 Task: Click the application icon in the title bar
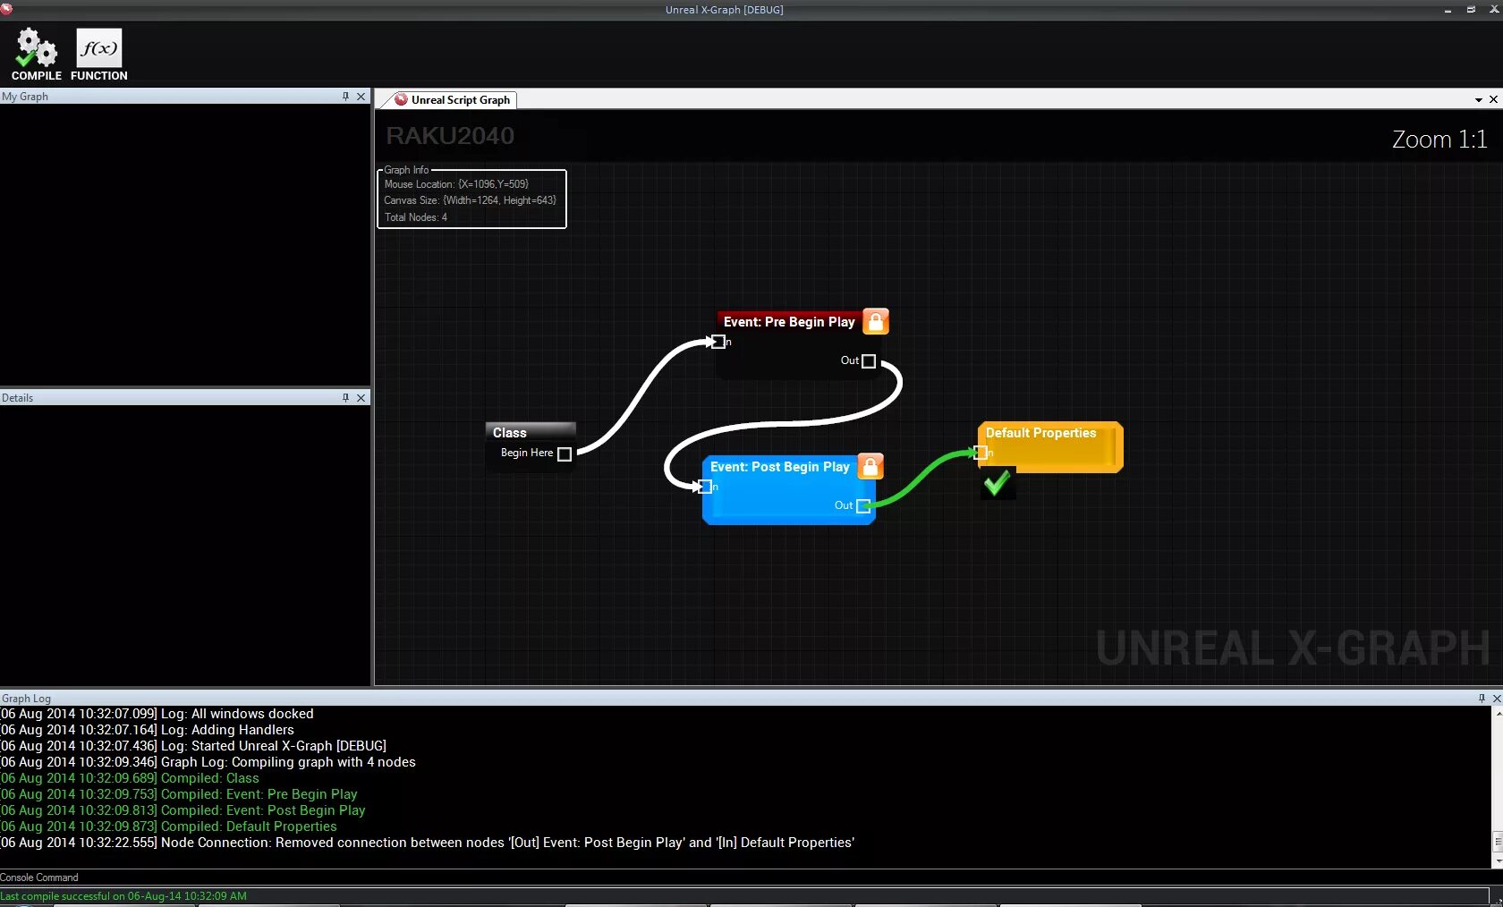point(6,8)
